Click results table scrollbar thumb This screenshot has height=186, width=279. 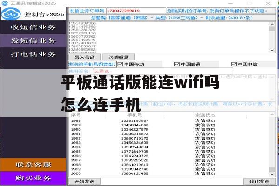pyautogui.click(x=272, y=170)
